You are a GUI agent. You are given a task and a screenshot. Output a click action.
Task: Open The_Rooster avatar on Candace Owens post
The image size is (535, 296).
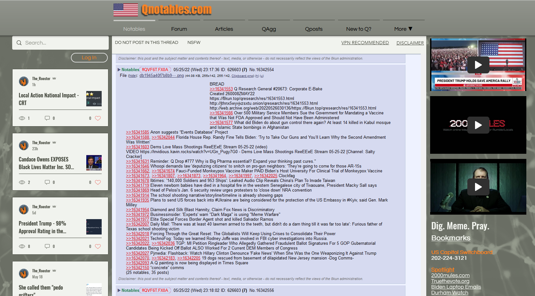[24, 145]
